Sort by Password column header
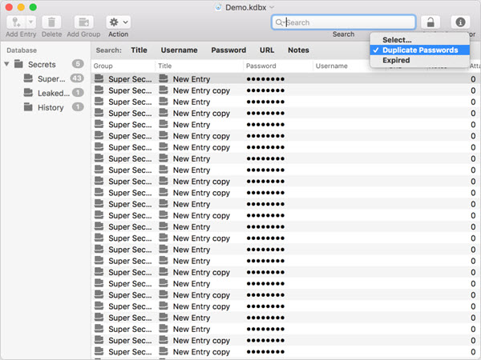Viewport: 481px width, 360px height. tap(278, 66)
